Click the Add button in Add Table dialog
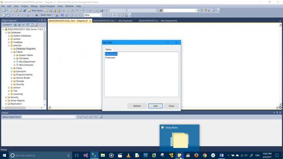 coord(155,106)
